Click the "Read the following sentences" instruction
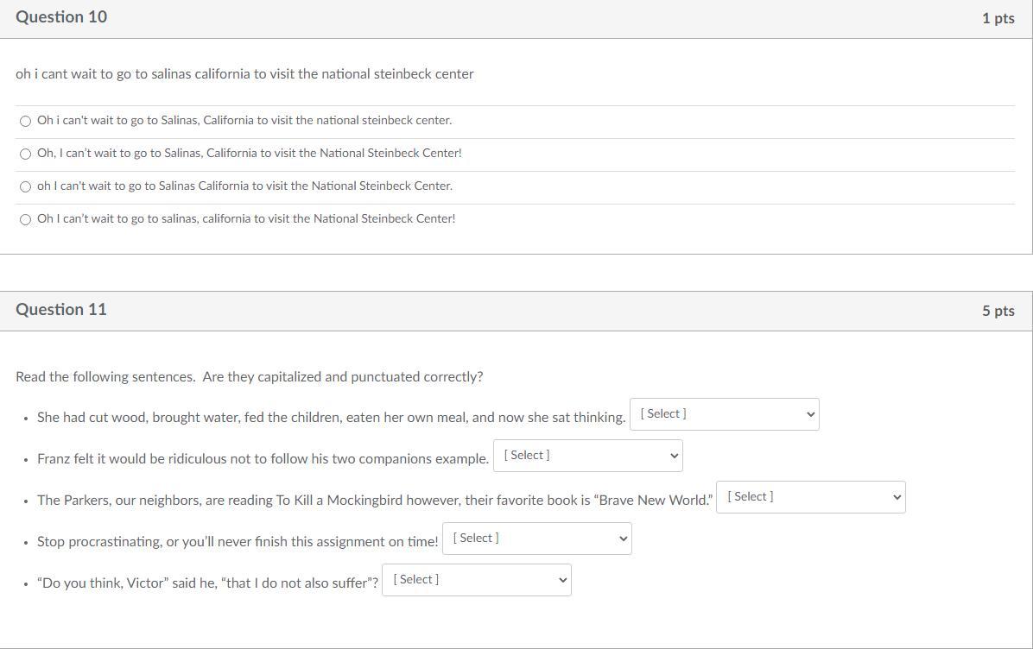This screenshot has width=1033, height=649. (x=249, y=377)
